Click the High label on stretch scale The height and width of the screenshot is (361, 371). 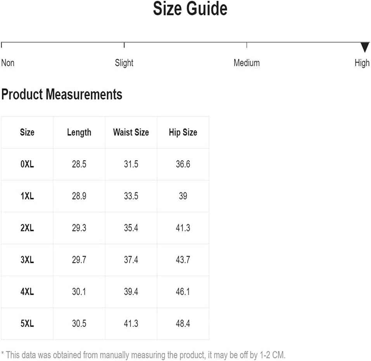[x=362, y=63]
